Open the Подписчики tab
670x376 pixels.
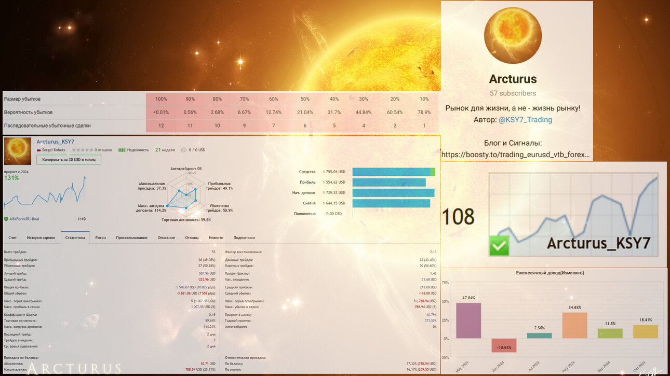point(244,238)
